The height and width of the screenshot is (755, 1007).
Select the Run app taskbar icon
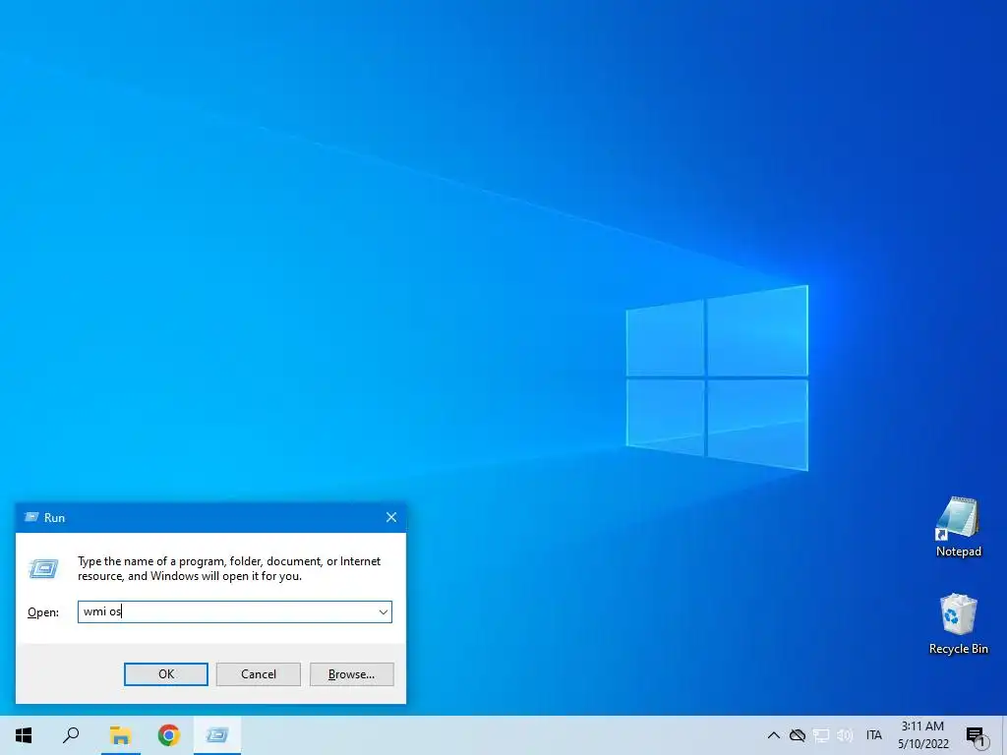[x=217, y=735]
